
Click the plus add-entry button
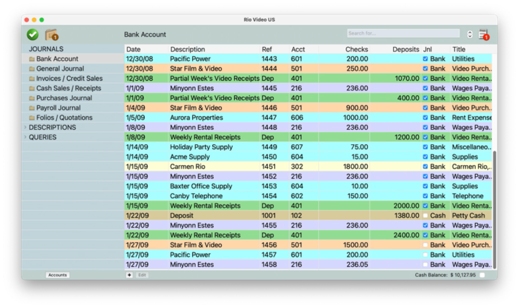[x=129, y=275]
